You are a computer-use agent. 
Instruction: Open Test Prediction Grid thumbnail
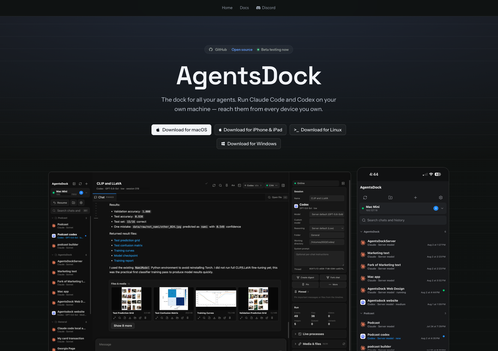coord(131,299)
